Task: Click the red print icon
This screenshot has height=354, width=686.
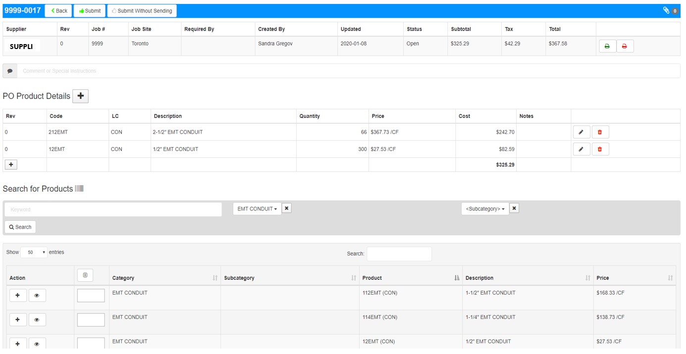Action: pos(625,46)
